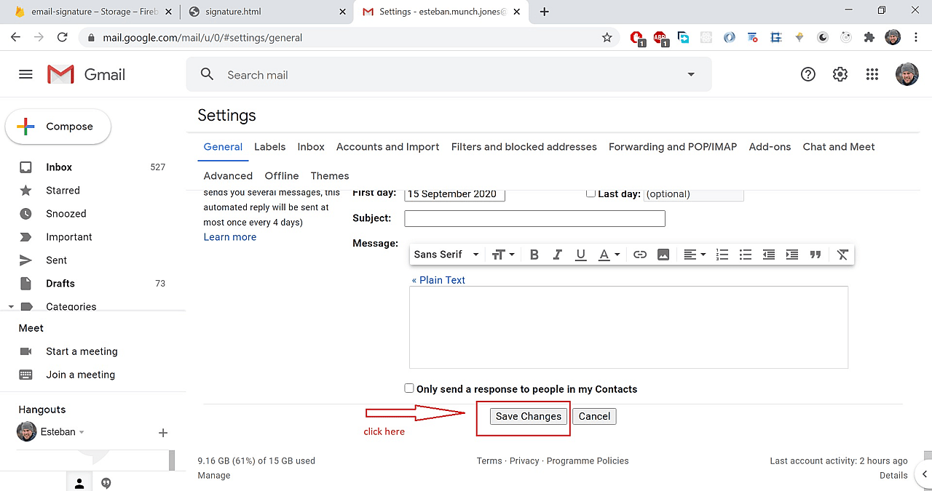Expand the text size dropdown
The height and width of the screenshot is (491, 932).
point(502,255)
